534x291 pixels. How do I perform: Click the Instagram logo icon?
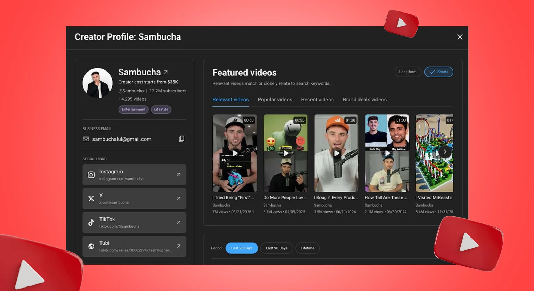[x=91, y=175]
